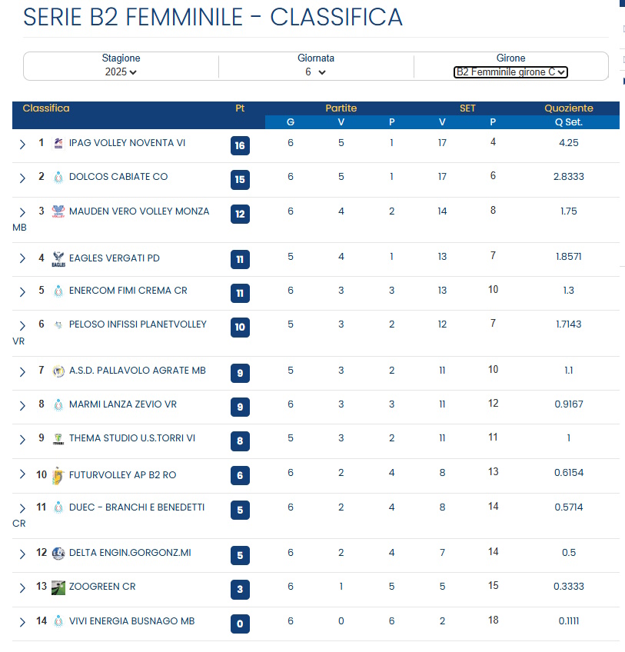Viewport: 625px width, 652px height.
Task: Click Duec - Branchi e Benedetti name
Action: click(137, 507)
